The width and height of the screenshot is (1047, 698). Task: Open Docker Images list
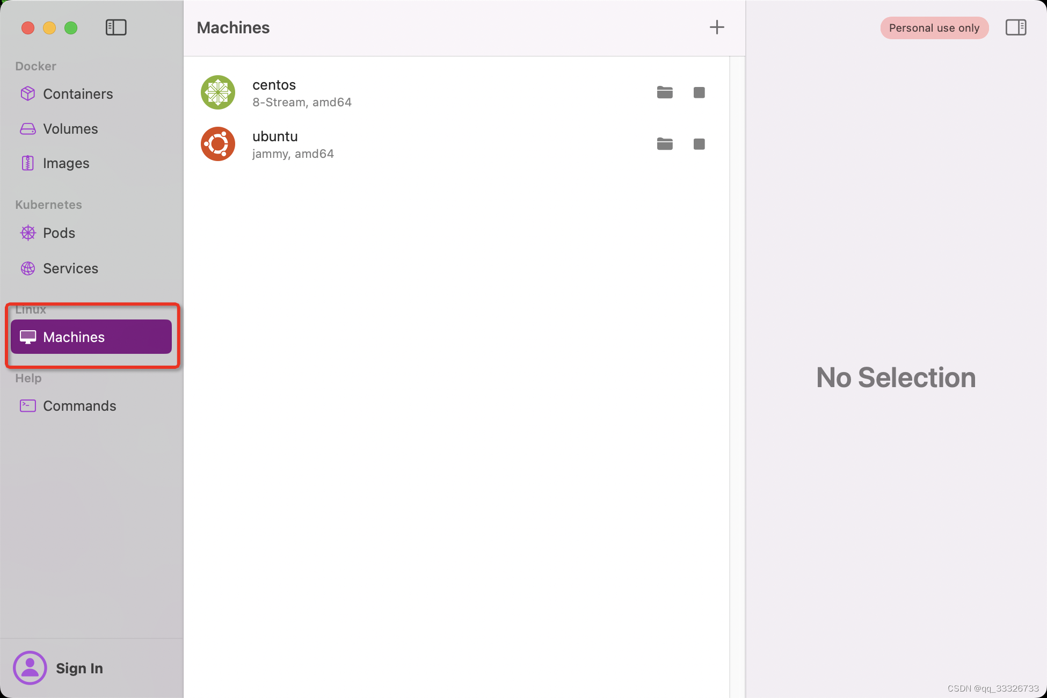coord(66,163)
